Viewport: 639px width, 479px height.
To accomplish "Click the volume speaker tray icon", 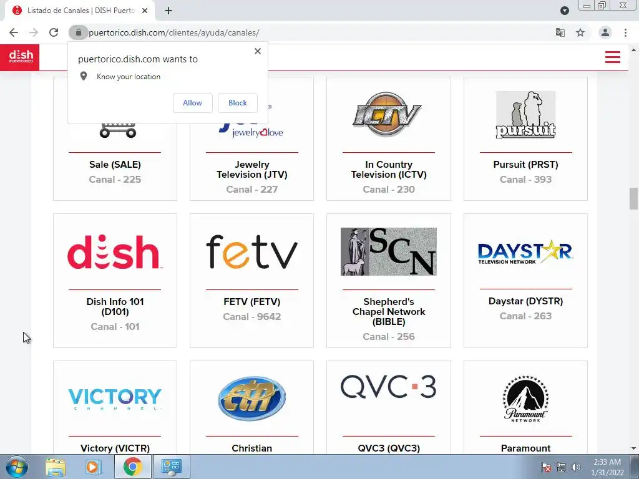I will 576,467.
